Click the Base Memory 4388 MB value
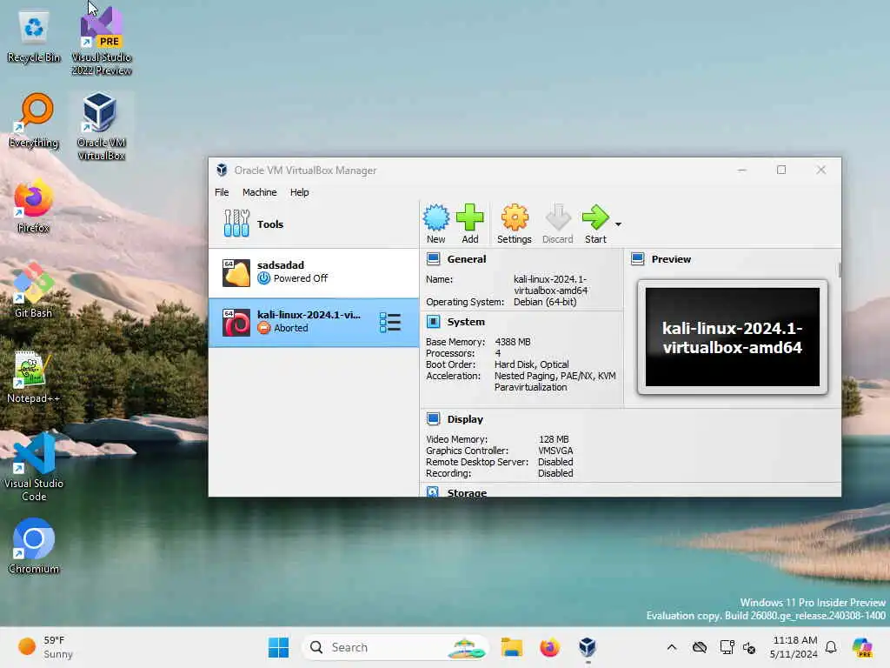 [x=513, y=342]
